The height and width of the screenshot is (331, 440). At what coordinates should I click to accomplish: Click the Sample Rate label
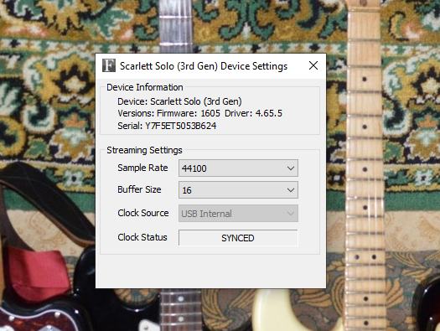[x=142, y=168]
